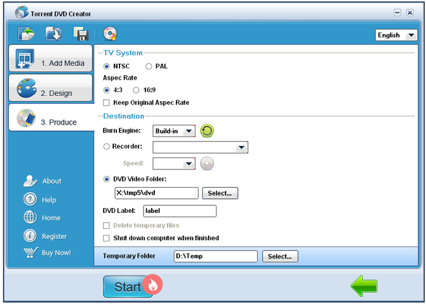The width and height of the screenshot is (426, 304).
Task: Click the Register info icon
Action: tap(30, 236)
